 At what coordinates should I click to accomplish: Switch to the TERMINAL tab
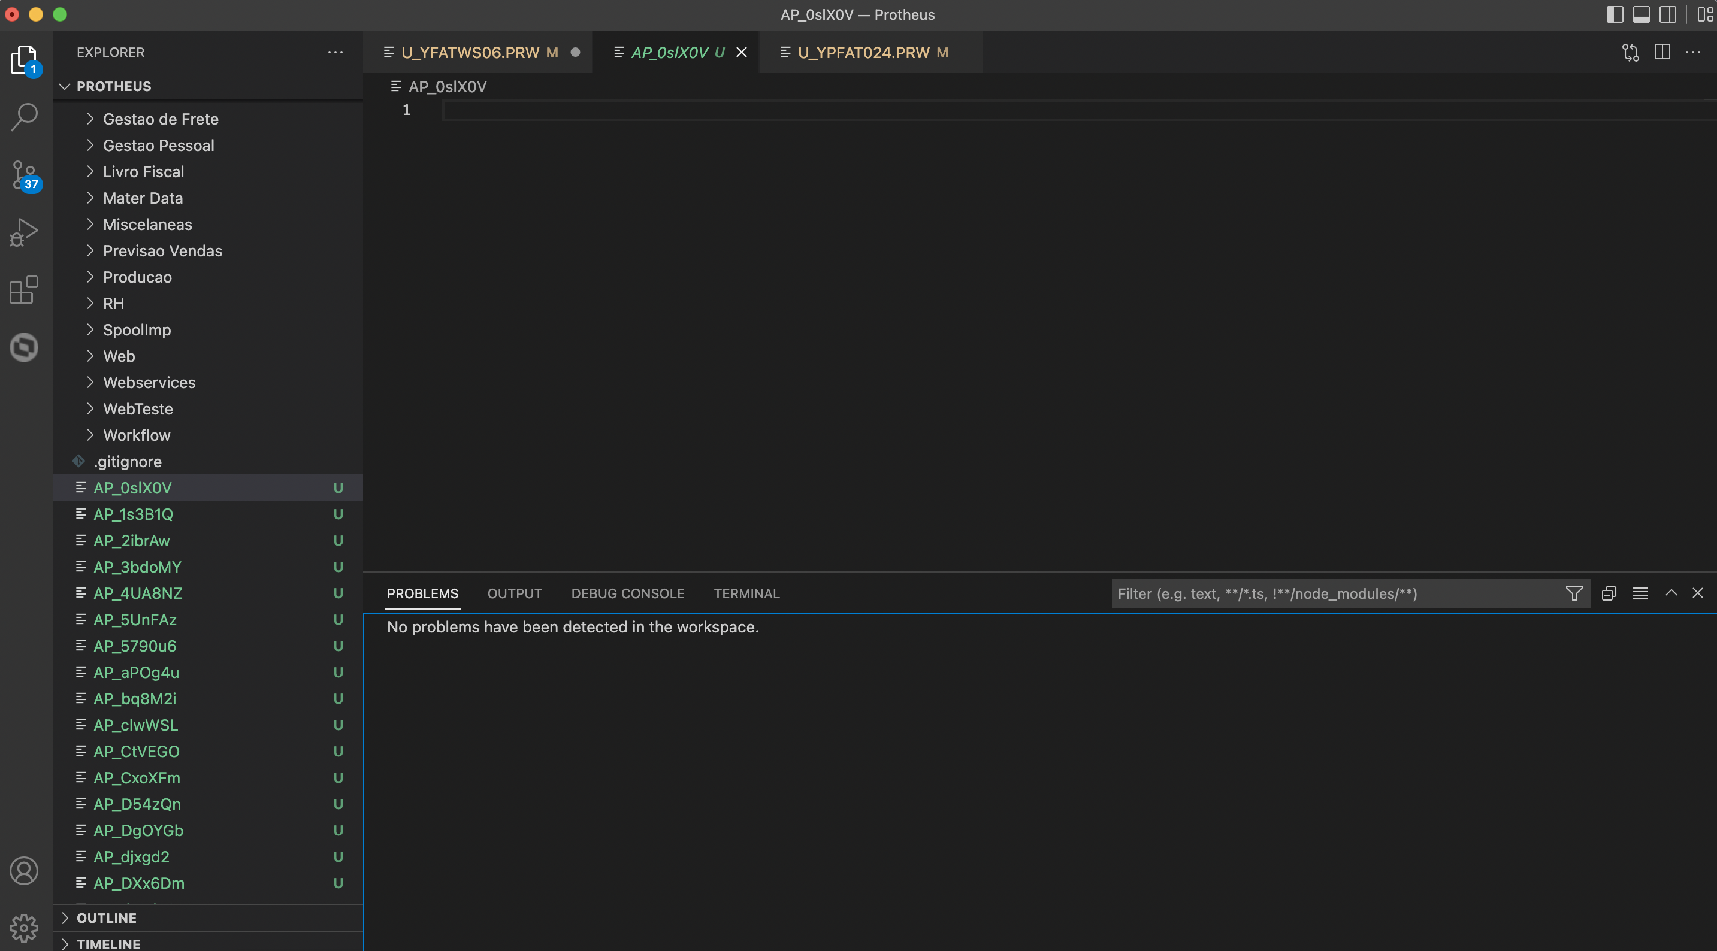[x=746, y=593]
